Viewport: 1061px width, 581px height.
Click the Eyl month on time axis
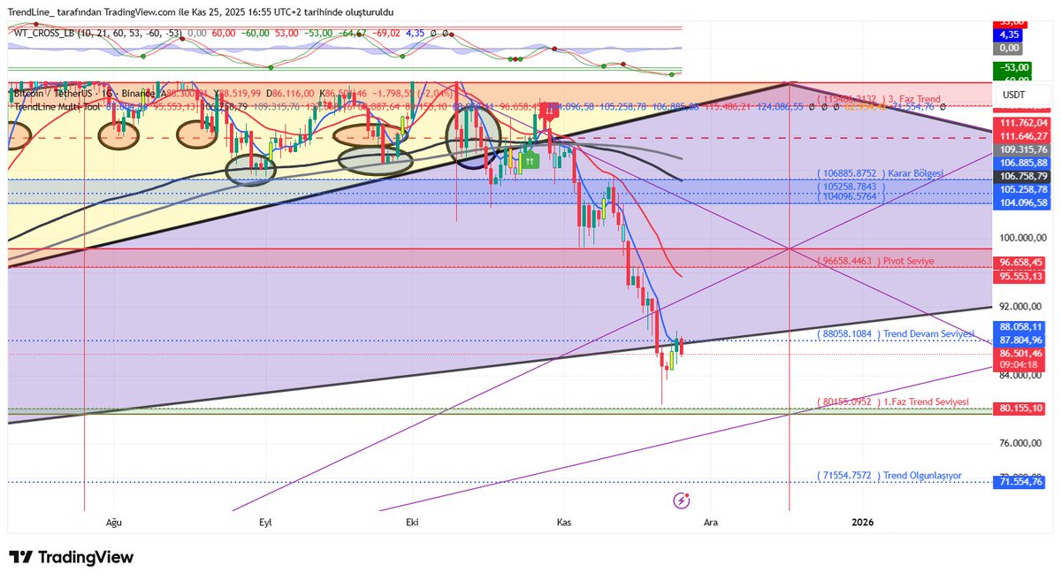[264, 523]
